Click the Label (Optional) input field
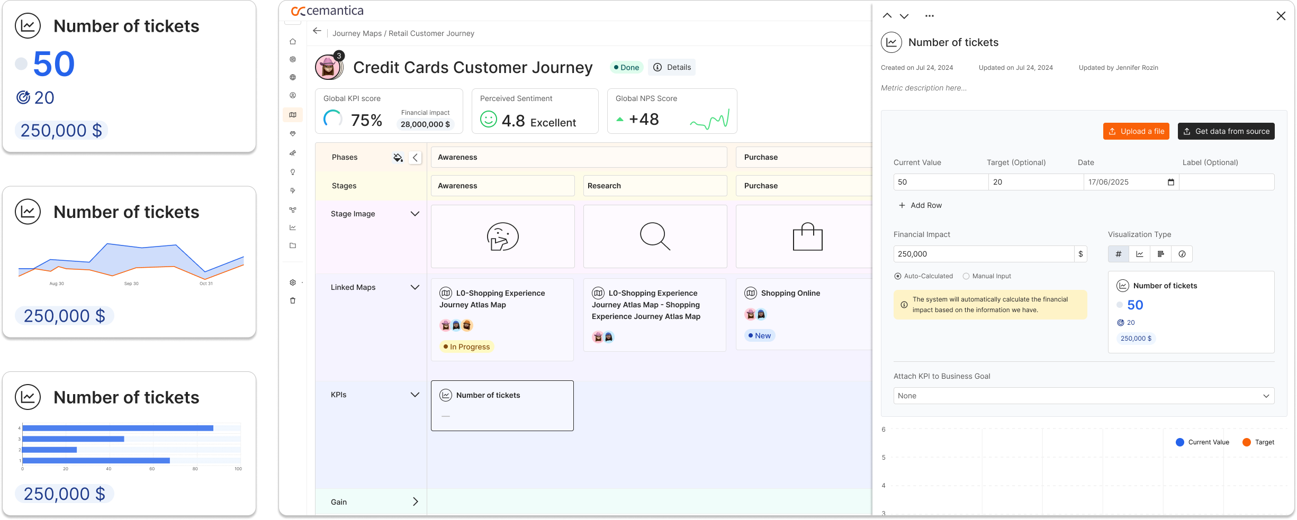 [1227, 182]
